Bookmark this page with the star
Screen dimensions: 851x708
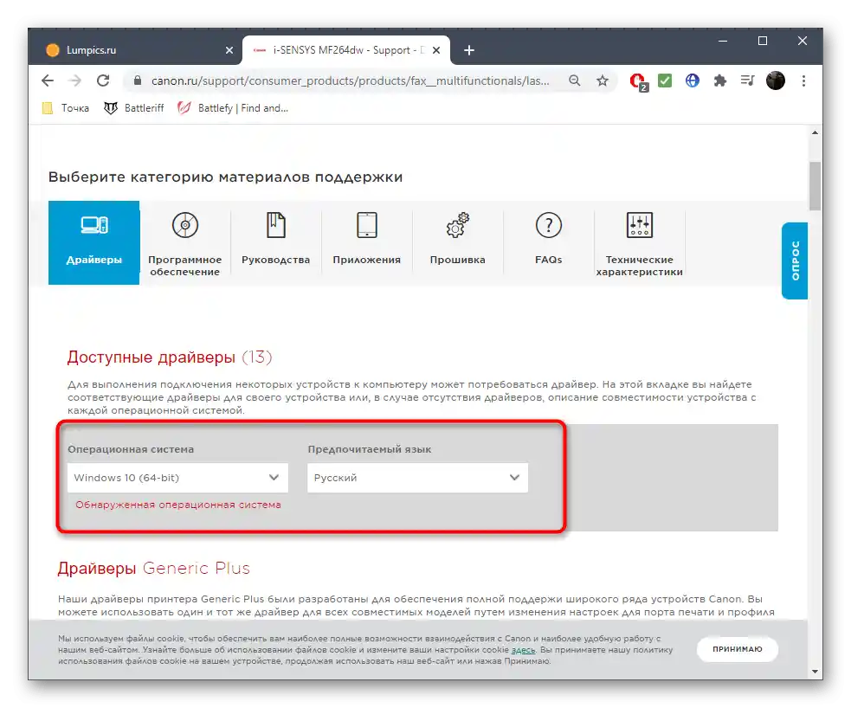[603, 80]
